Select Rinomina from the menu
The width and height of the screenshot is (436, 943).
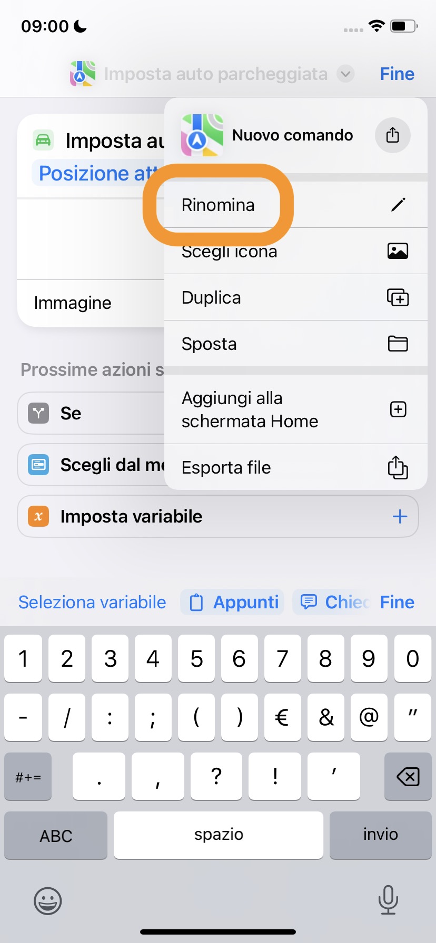218,205
